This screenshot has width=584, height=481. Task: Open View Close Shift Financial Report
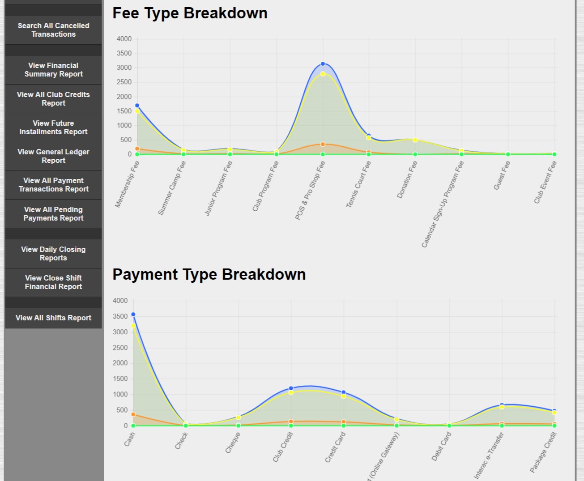[53, 282]
